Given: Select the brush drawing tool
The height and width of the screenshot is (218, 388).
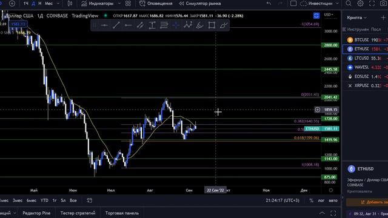Looking at the screenshot, I should [199, 25].
